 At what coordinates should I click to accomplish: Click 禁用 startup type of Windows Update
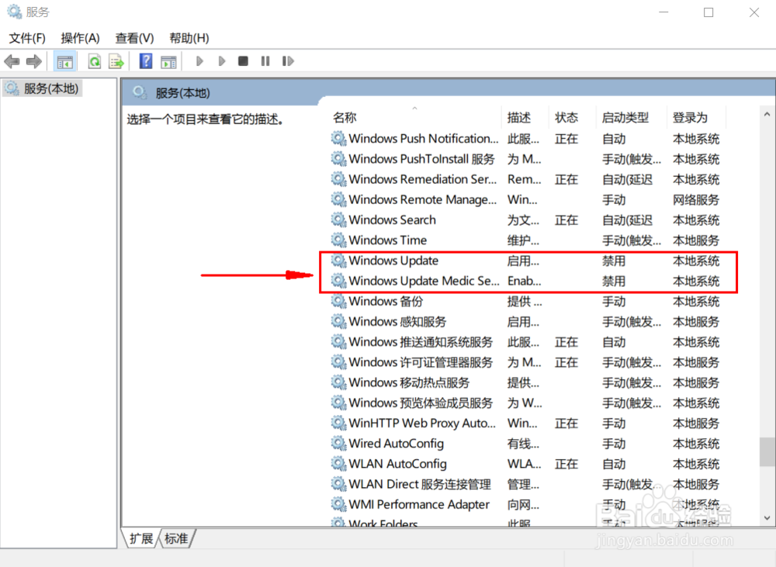click(614, 261)
